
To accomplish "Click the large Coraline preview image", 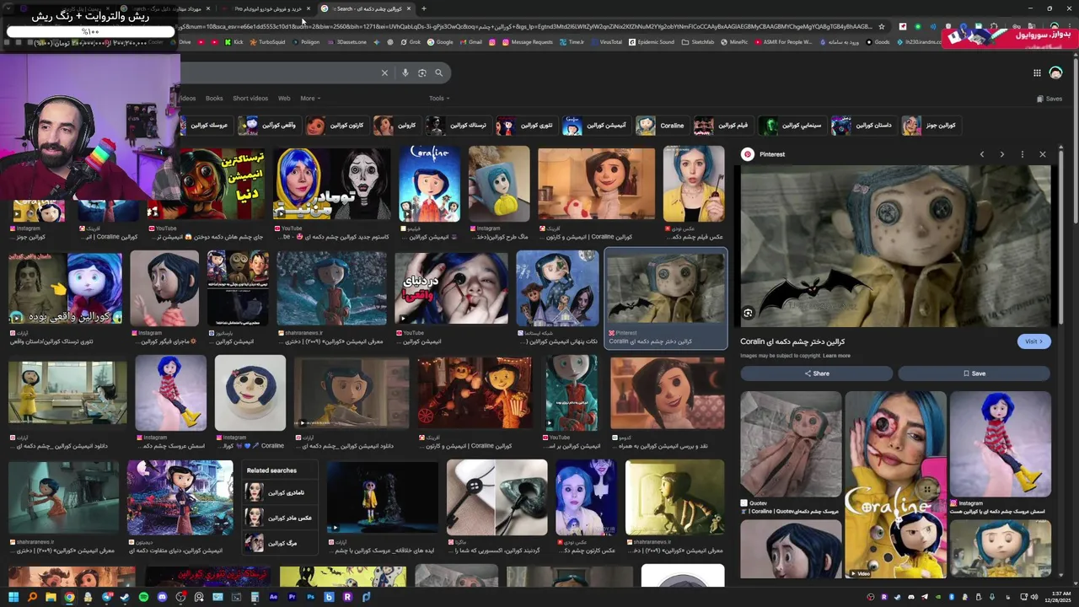I will coord(895,245).
